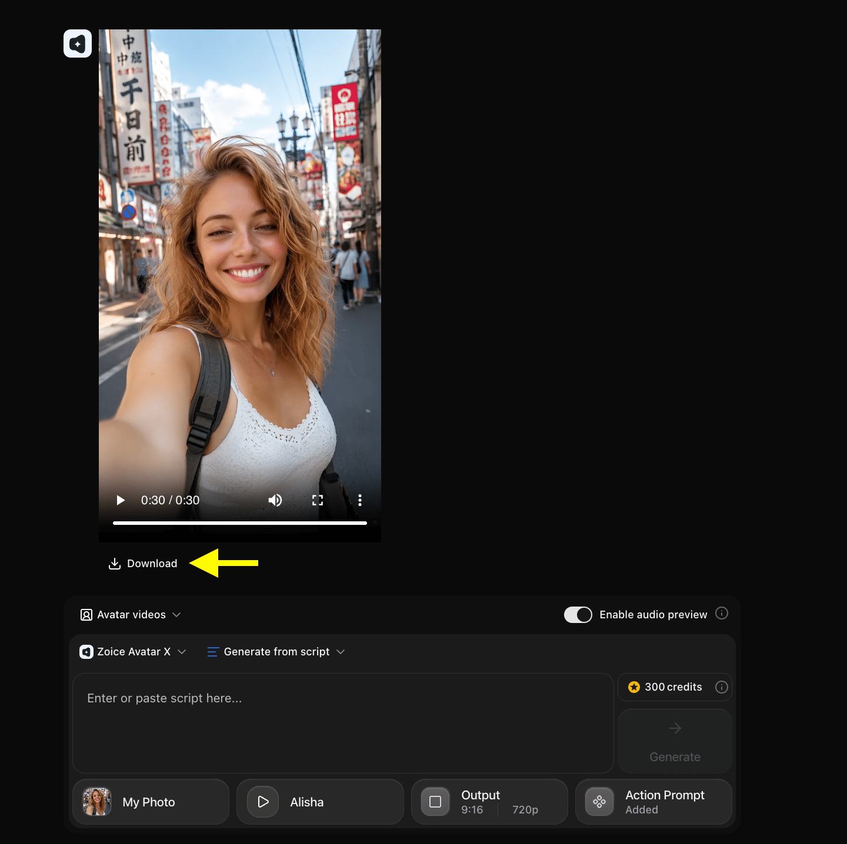Click the Generate button
This screenshot has width=847, height=844.
[x=675, y=741]
